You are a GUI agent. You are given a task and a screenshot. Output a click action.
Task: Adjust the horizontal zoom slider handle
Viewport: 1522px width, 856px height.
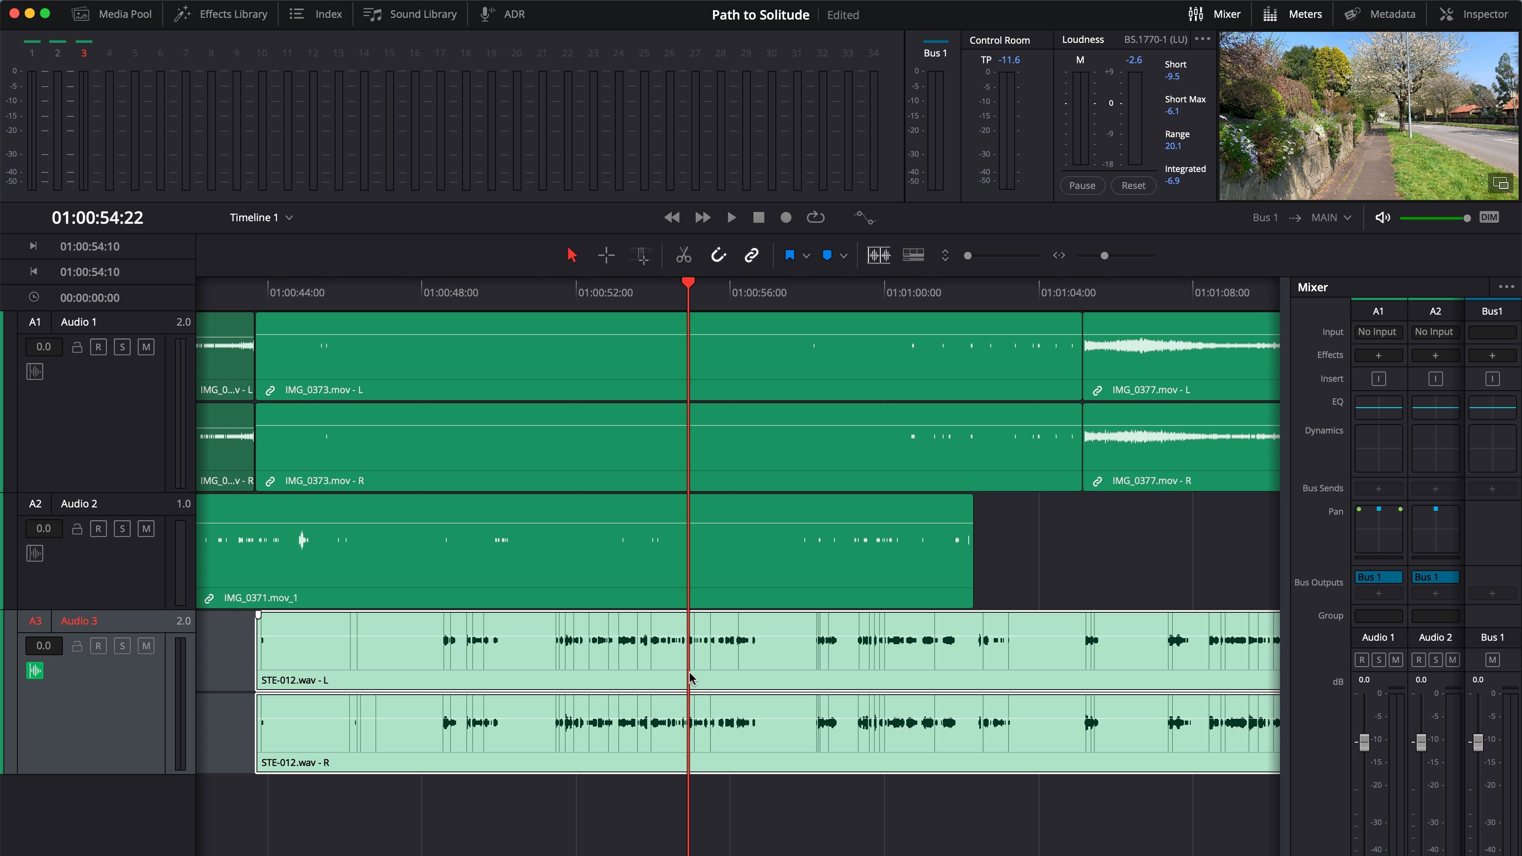coord(1104,256)
